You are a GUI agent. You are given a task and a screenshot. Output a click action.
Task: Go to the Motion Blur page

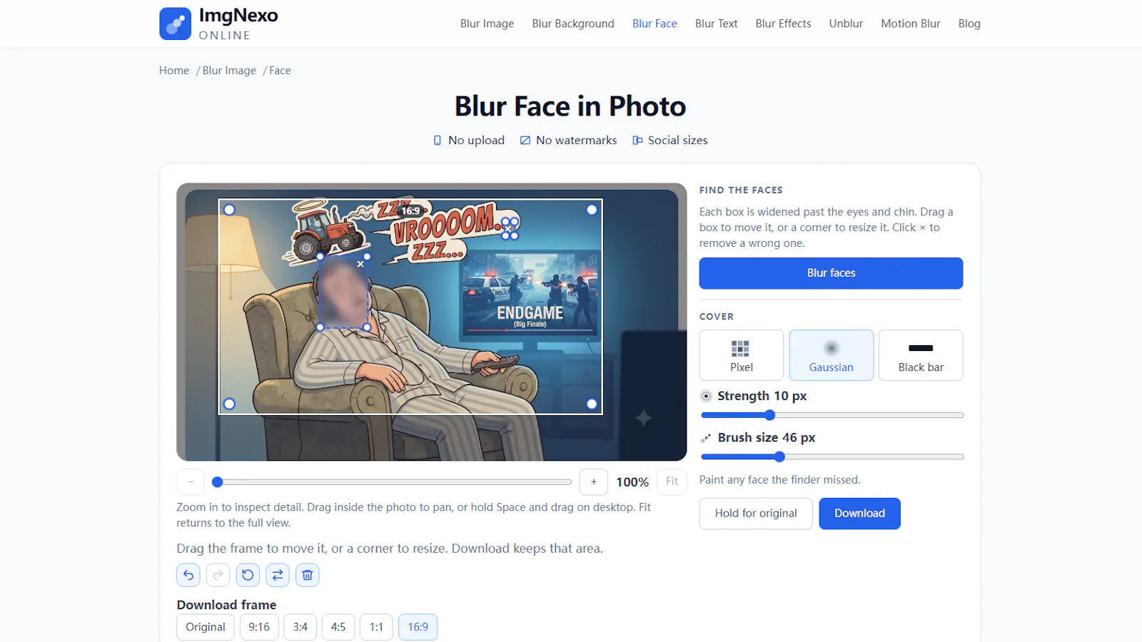(x=911, y=24)
